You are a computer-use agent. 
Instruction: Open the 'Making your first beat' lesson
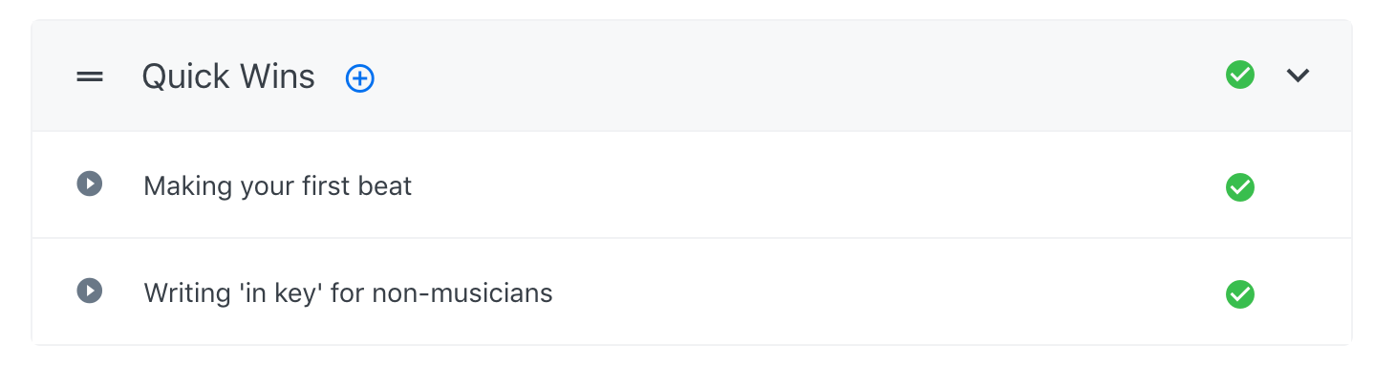(277, 185)
